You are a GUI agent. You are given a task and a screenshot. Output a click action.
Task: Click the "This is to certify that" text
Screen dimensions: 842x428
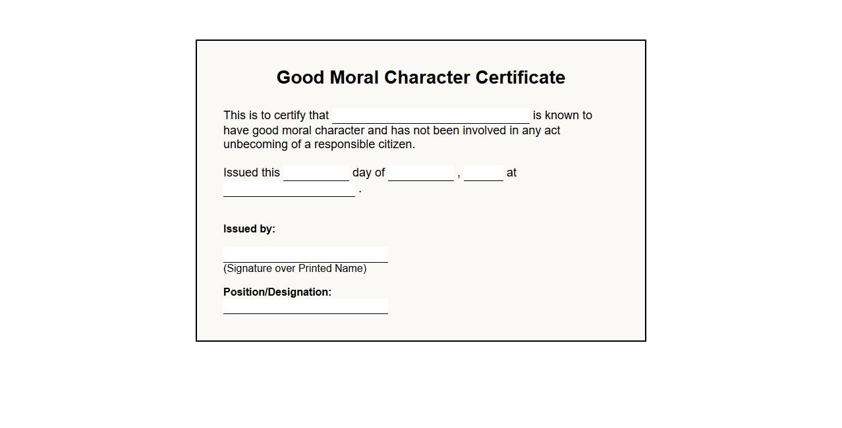click(276, 115)
